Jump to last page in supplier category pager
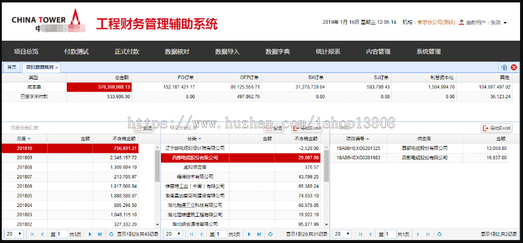The width and height of the screenshot is (523, 243). pyautogui.click(x=259, y=234)
